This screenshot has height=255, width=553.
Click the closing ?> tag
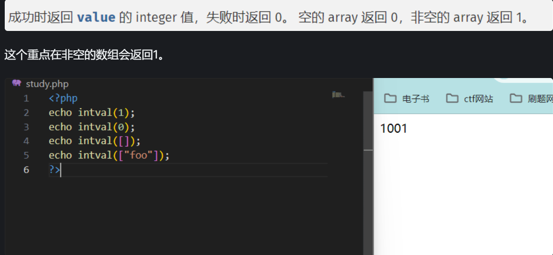point(54,170)
